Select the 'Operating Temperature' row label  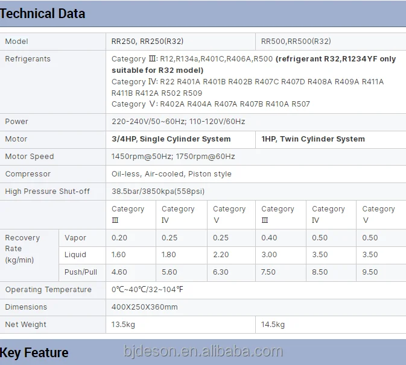[48, 290]
